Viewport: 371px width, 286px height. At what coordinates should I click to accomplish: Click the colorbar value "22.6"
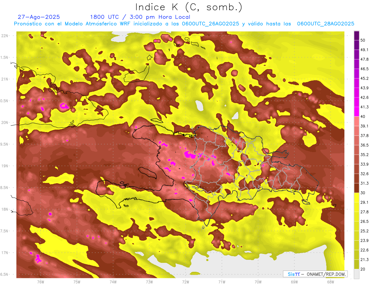click(x=364, y=250)
